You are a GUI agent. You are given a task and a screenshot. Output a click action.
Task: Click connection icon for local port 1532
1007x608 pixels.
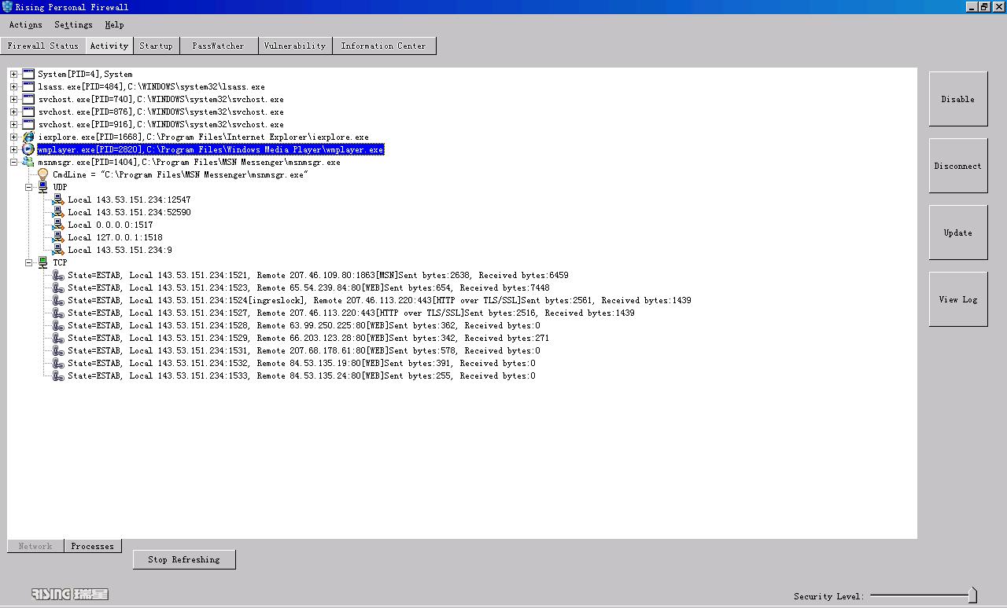point(58,363)
